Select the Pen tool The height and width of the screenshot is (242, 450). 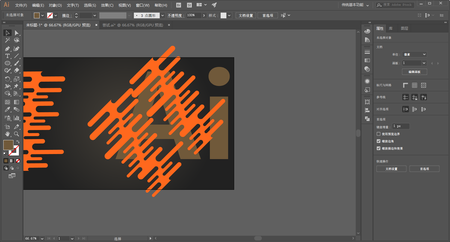(8, 49)
